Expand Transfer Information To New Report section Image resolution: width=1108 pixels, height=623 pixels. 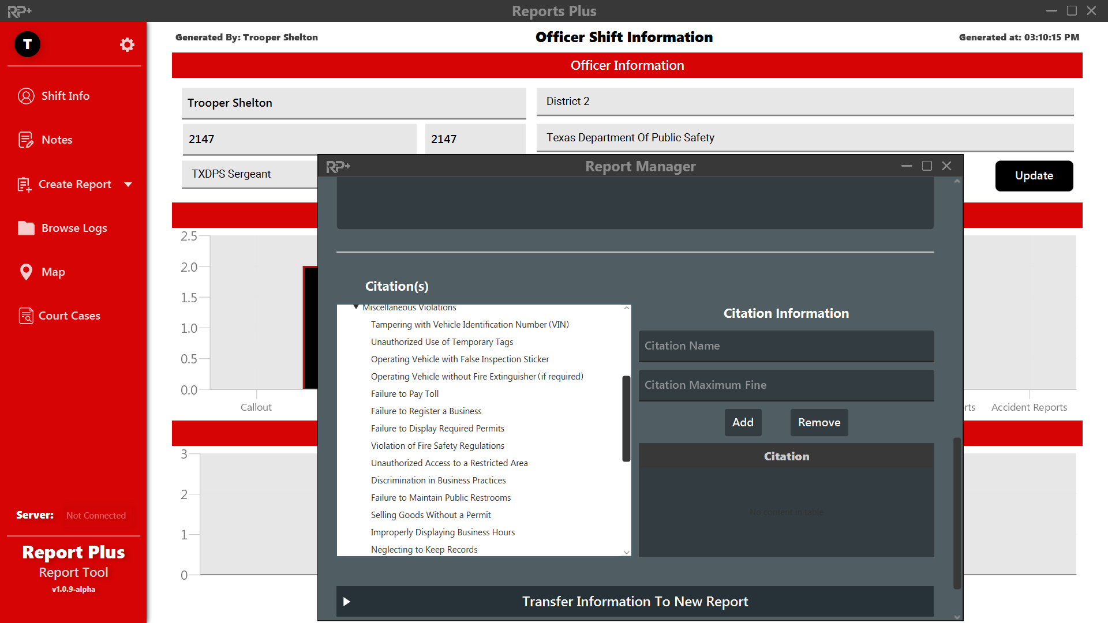tap(347, 602)
